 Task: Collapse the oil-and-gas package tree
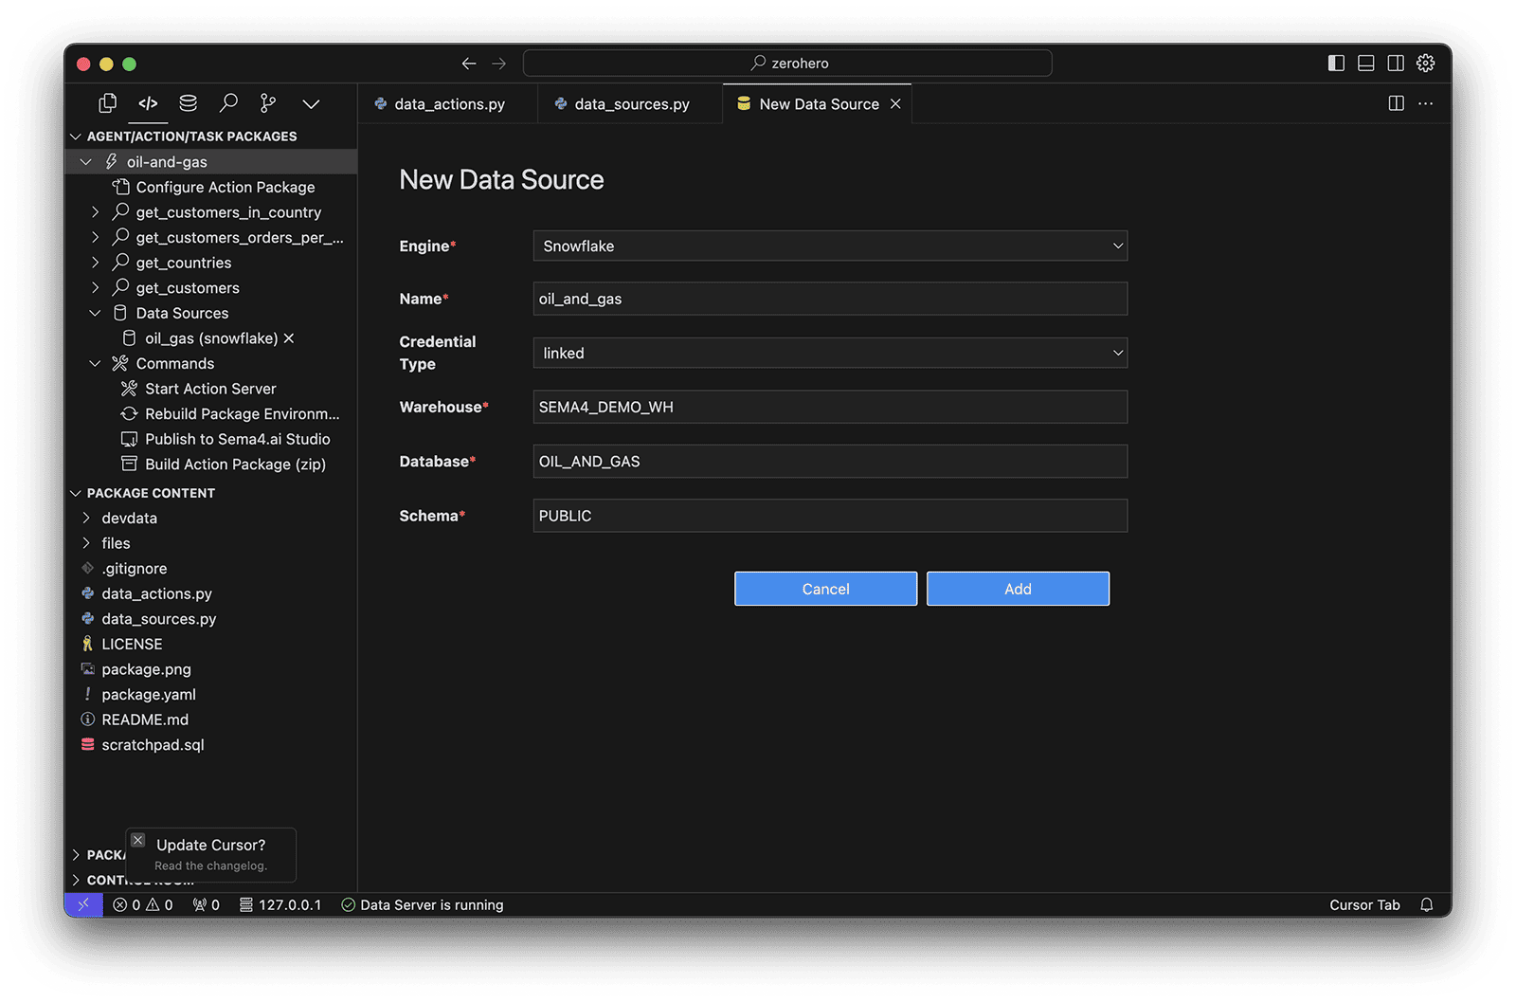pos(86,161)
